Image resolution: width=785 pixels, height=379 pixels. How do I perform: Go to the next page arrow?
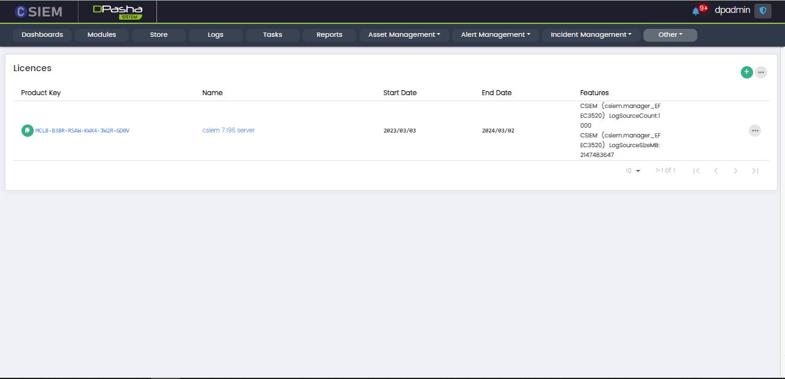point(735,171)
